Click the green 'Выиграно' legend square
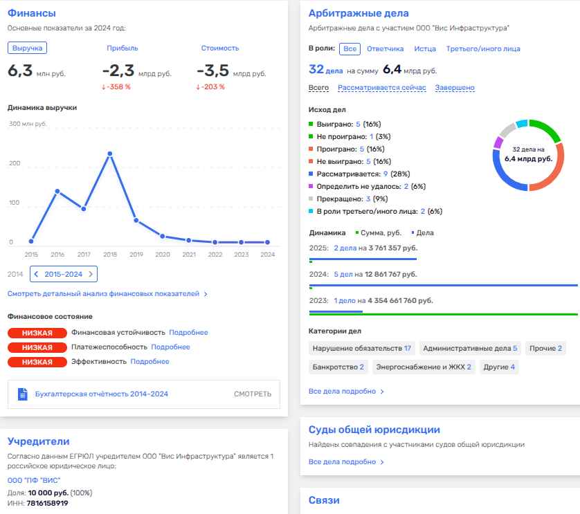 click(x=311, y=124)
